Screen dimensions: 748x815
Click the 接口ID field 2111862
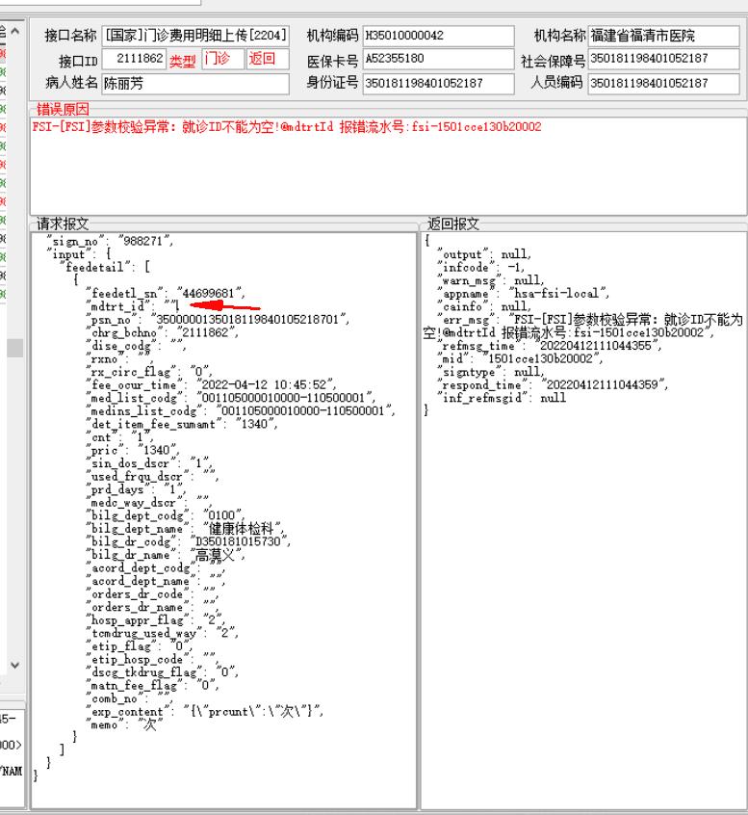(134, 59)
